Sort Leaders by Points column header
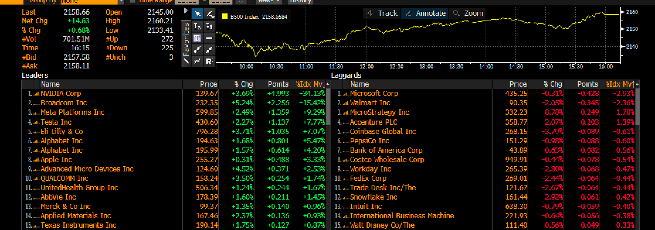 coord(272,84)
